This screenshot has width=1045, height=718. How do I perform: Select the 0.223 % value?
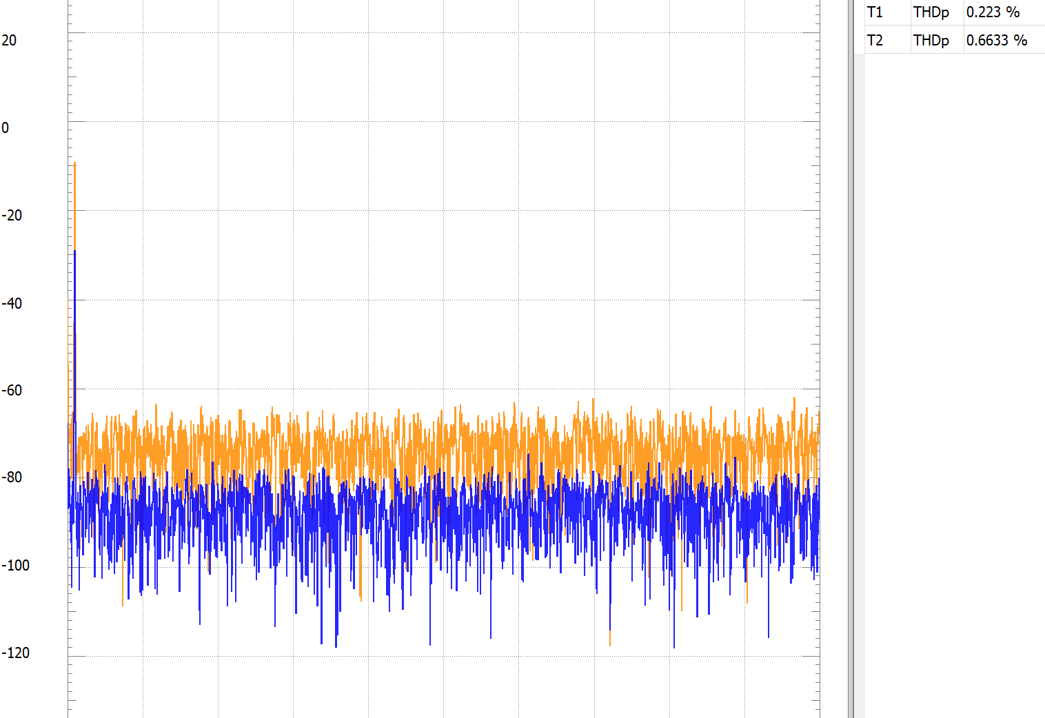(993, 12)
